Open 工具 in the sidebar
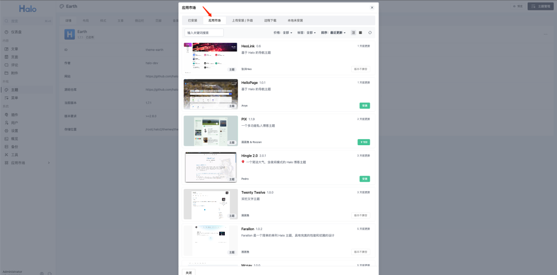 [x=28, y=154]
